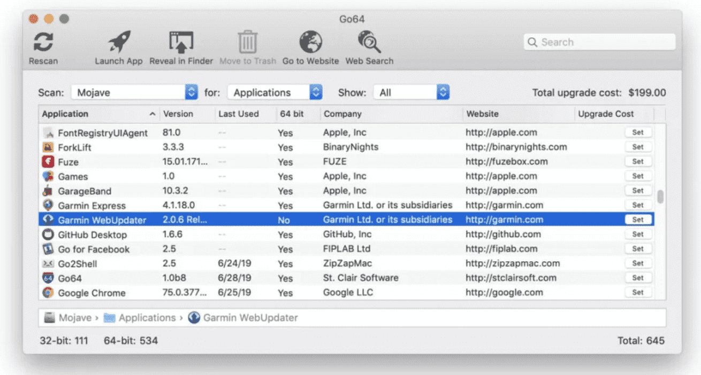Click in the Search field
Viewport: 701px width, 375px height.
tap(599, 42)
